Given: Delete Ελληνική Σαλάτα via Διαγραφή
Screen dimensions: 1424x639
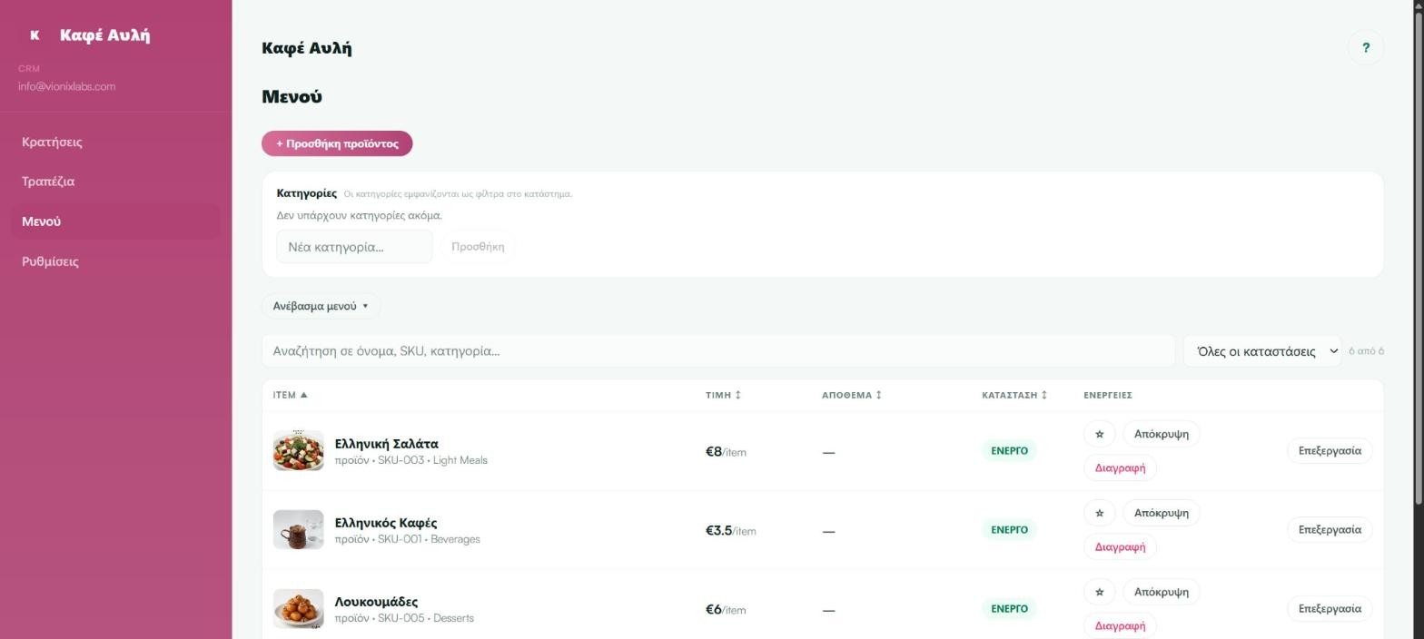Looking at the screenshot, I should pos(1120,468).
